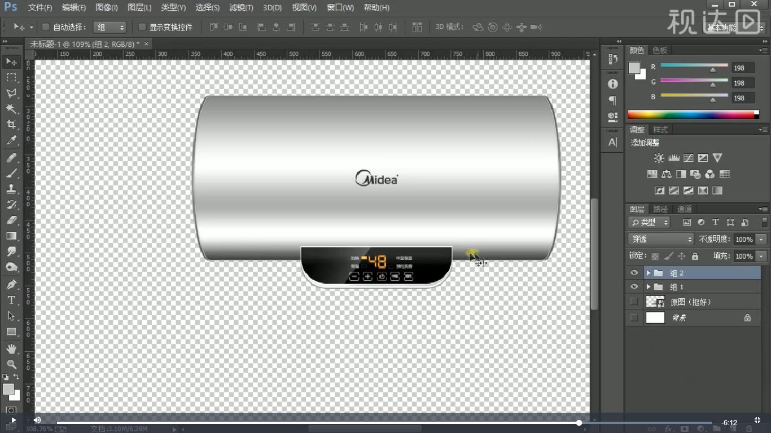The image size is (771, 433).
Task: Show the 背景 layer
Action: tap(634, 317)
